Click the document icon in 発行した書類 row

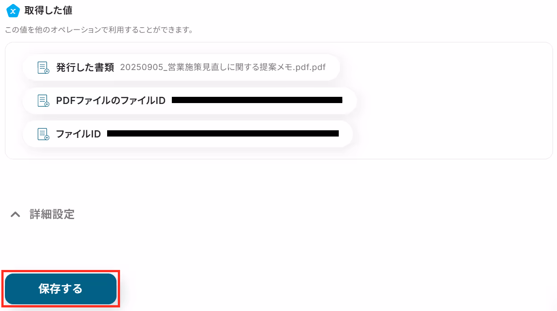pyautogui.click(x=43, y=67)
